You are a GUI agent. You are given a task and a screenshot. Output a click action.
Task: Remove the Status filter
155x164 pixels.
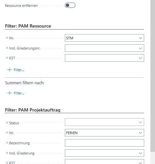tap(7, 123)
